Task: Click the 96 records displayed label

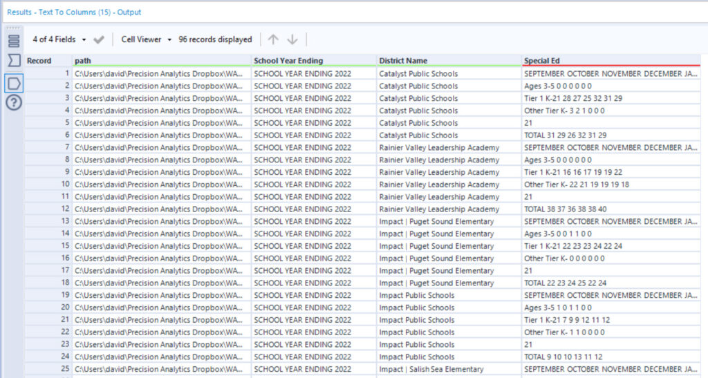Action: [x=216, y=39]
